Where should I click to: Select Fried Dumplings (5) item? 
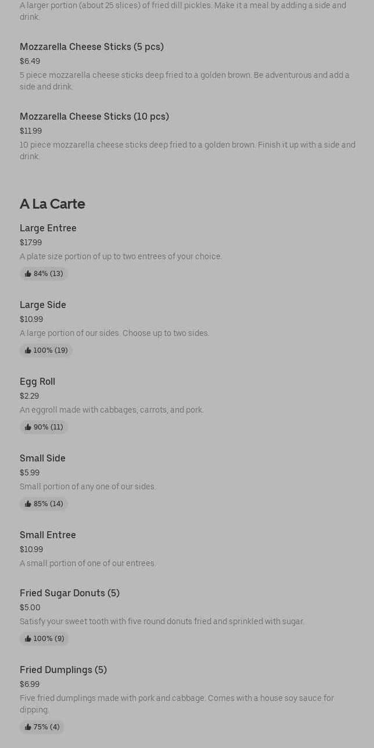(x=63, y=670)
